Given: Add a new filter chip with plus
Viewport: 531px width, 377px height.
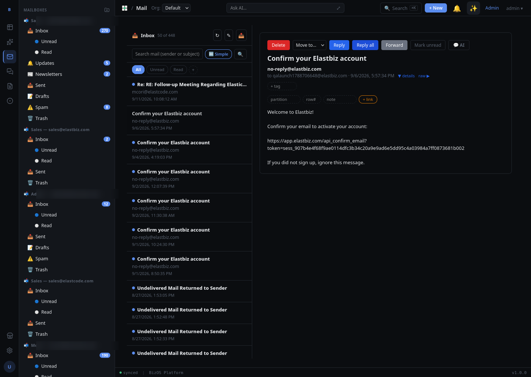Looking at the screenshot, I should (x=193, y=70).
